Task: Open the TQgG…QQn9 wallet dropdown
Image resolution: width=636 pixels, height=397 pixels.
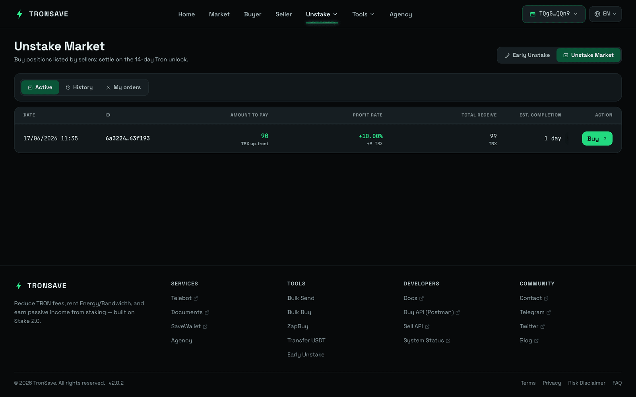Action: tap(553, 14)
